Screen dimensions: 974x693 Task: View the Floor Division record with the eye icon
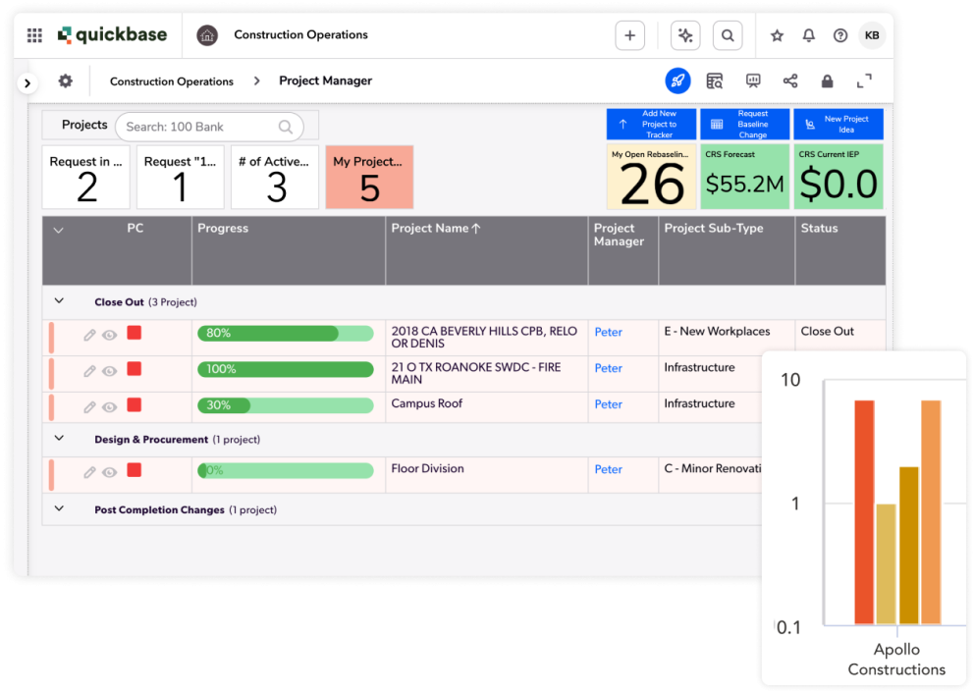[111, 472]
